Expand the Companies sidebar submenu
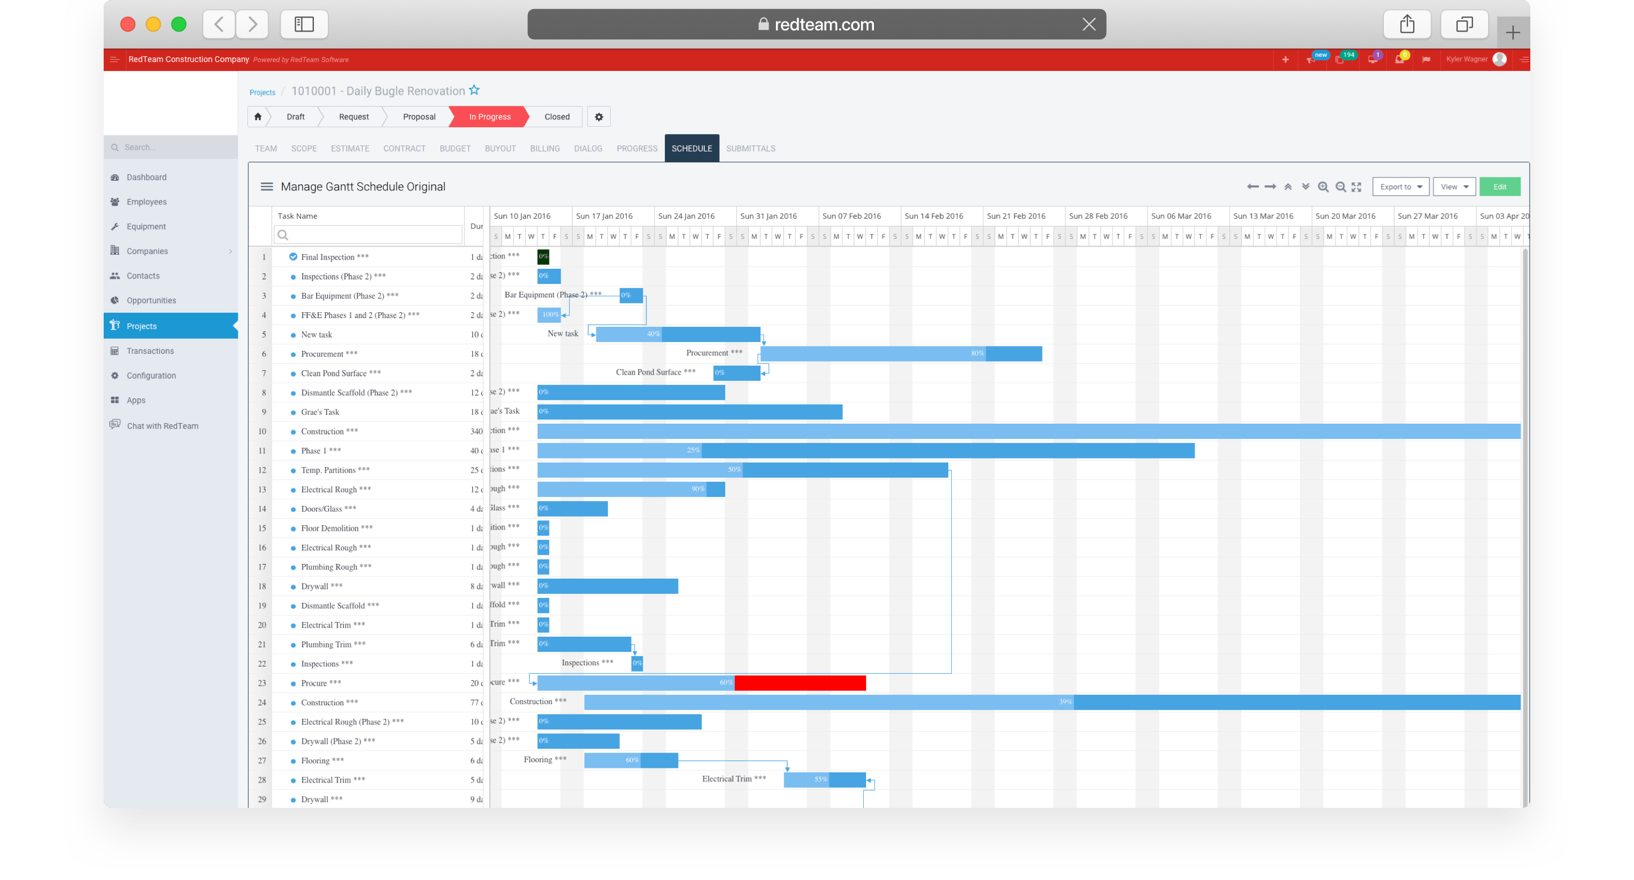This screenshot has height=880, width=1634. [x=230, y=251]
